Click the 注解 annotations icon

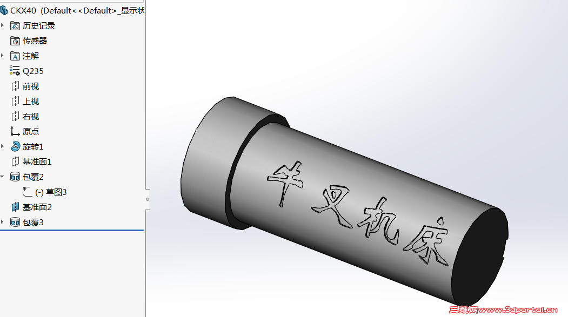coord(15,56)
